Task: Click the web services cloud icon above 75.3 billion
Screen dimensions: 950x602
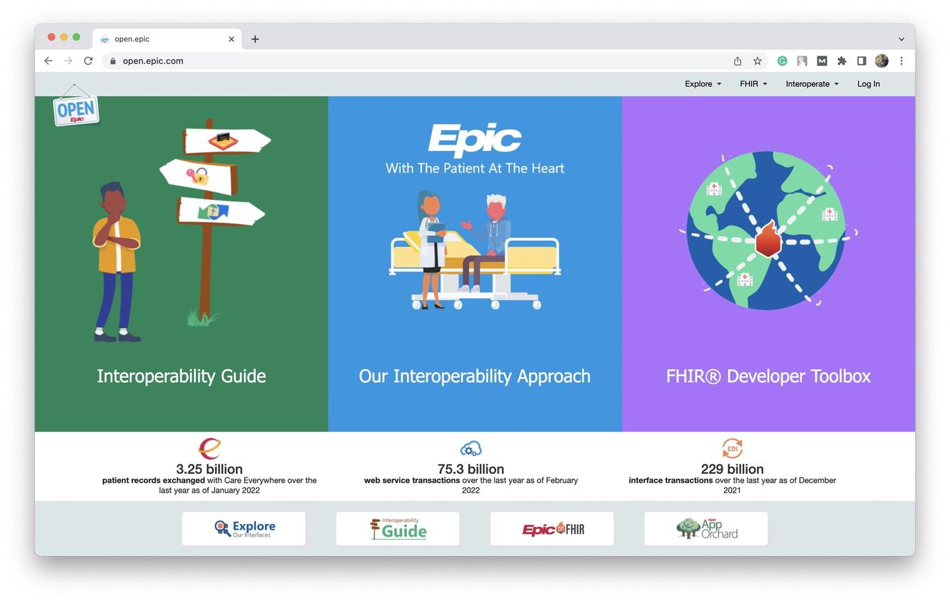Action: (x=471, y=448)
